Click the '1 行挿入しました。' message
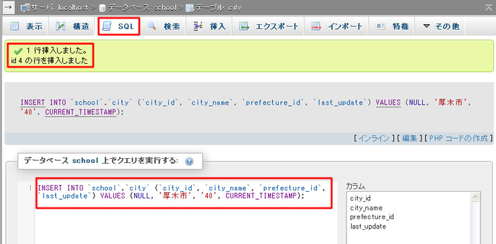This screenshot has height=244, width=496. [x=56, y=51]
